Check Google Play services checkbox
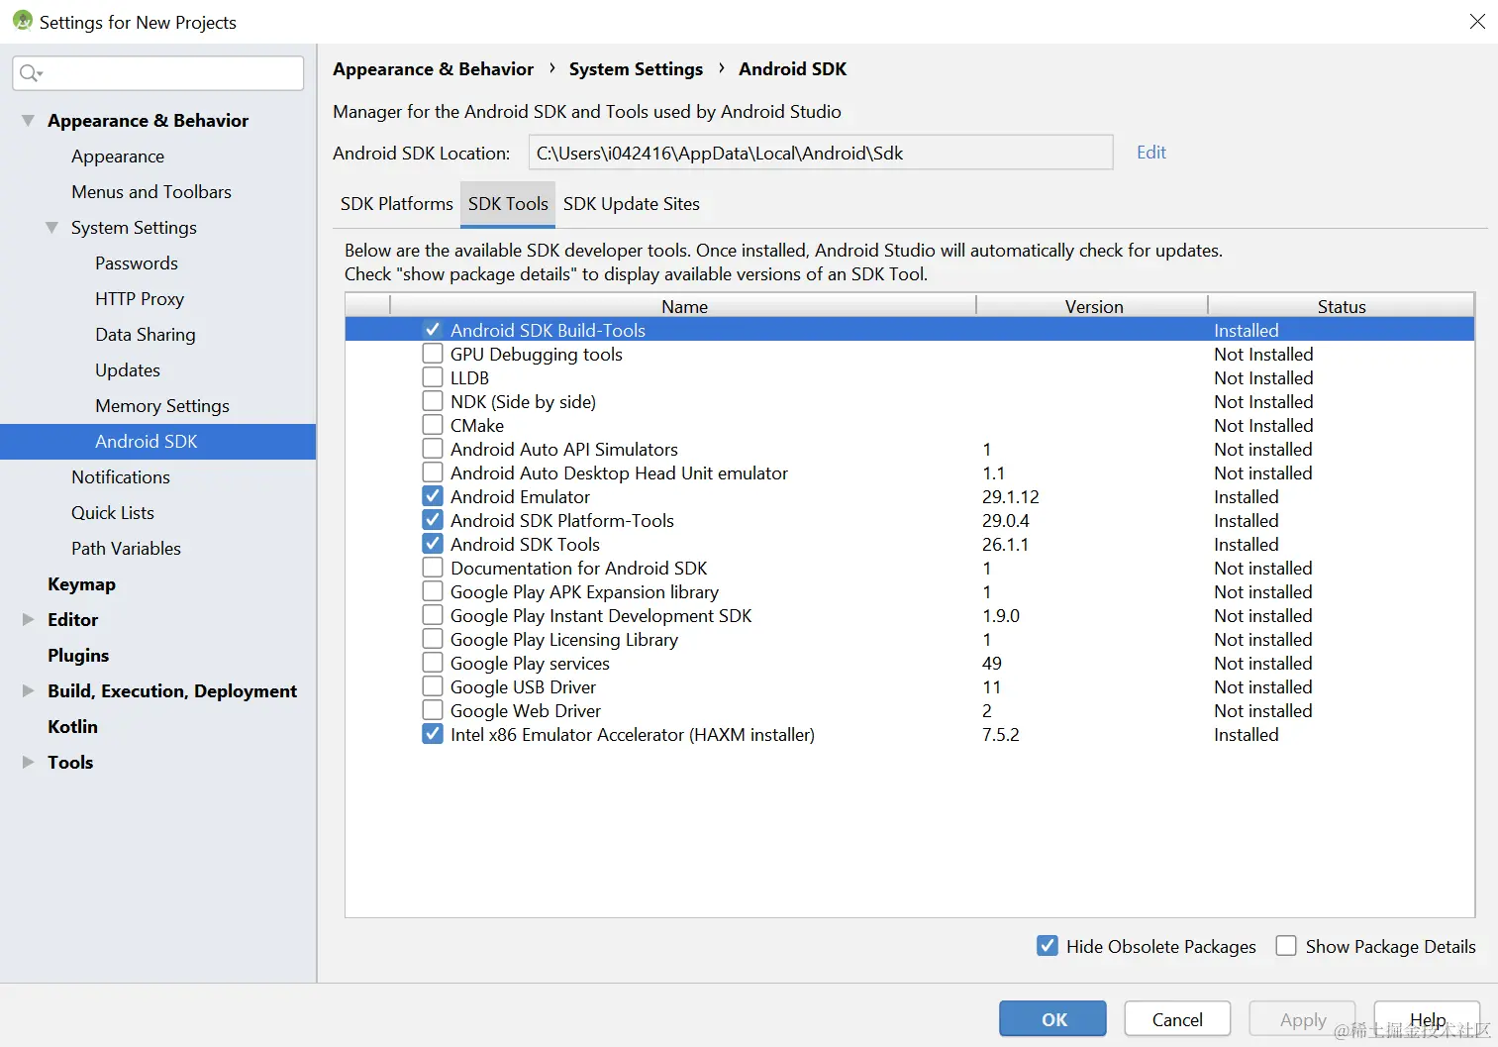 coord(433,663)
